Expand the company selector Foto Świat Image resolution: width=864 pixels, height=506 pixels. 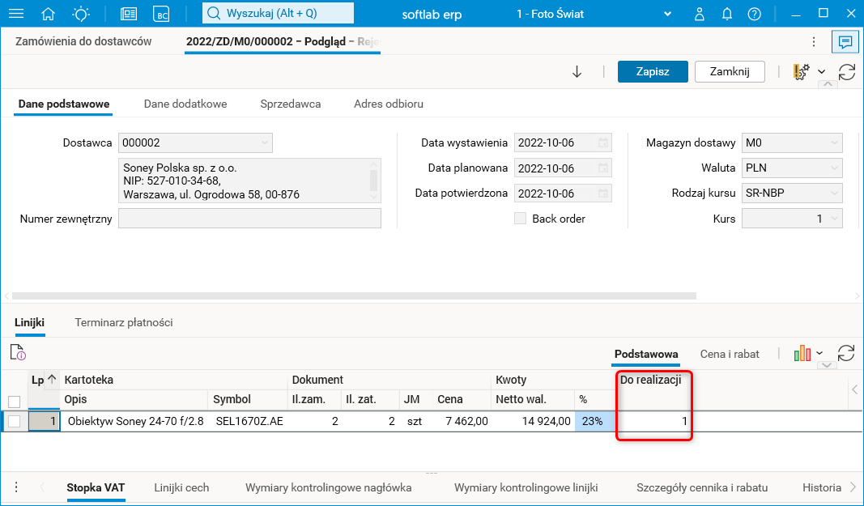coord(668,14)
